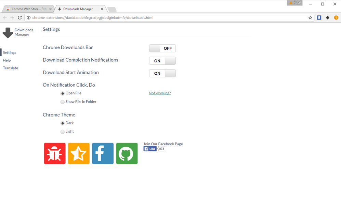Screen dimensions: 341x211
Task: Switch to the Chrome Web Store tab
Action: point(28,9)
